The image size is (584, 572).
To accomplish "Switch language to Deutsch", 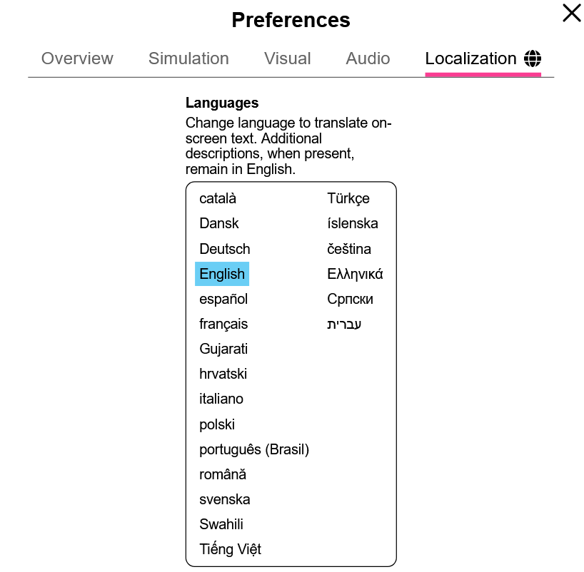I will (x=225, y=249).
